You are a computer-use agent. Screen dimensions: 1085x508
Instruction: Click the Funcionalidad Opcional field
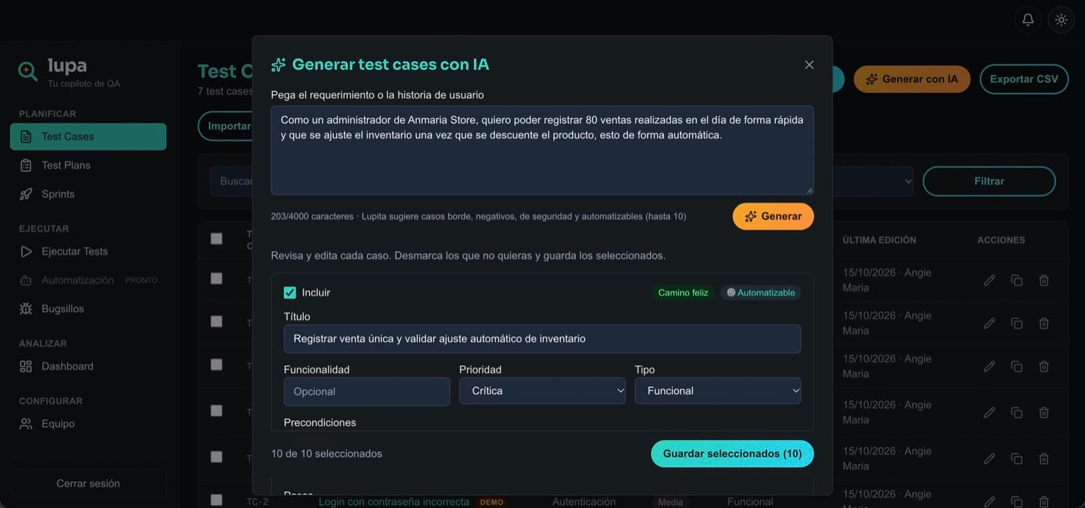click(x=366, y=391)
